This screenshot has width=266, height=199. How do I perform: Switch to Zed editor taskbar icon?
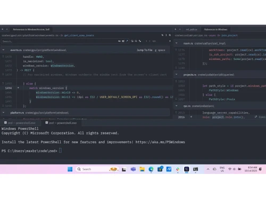[x=187, y=169]
